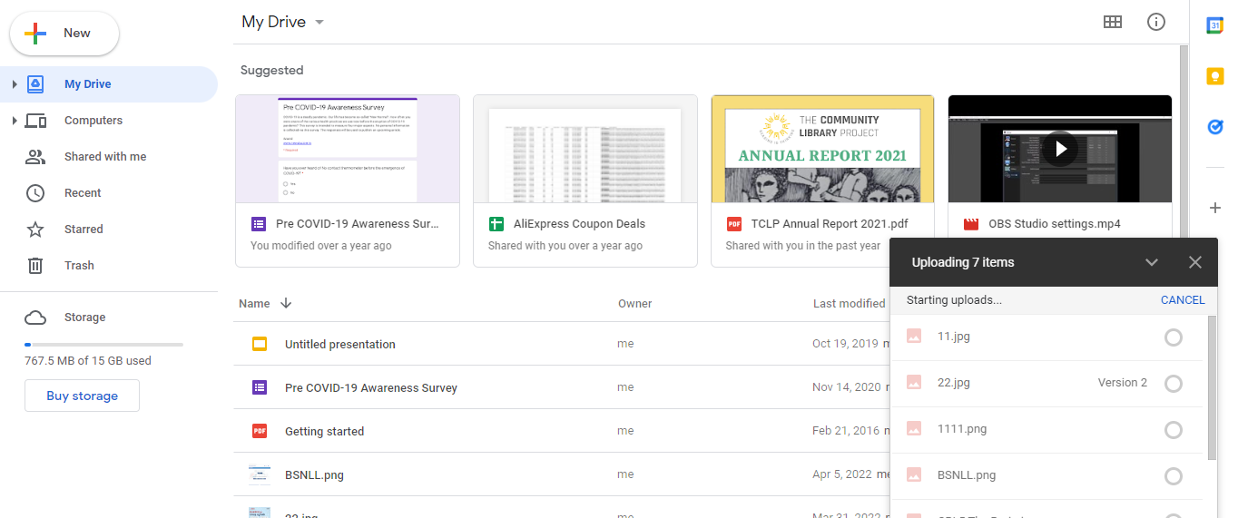Go to Starred files
The image size is (1238, 518).
[84, 230]
